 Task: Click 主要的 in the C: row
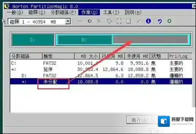176,63
